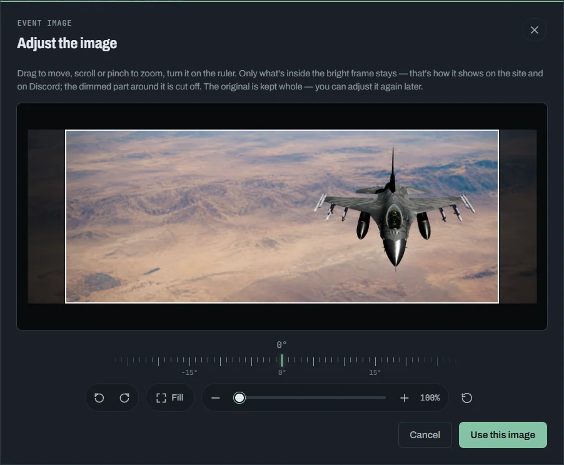Click the 100% zoom value
Image resolution: width=564 pixels, height=465 pixels.
coord(430,397)
